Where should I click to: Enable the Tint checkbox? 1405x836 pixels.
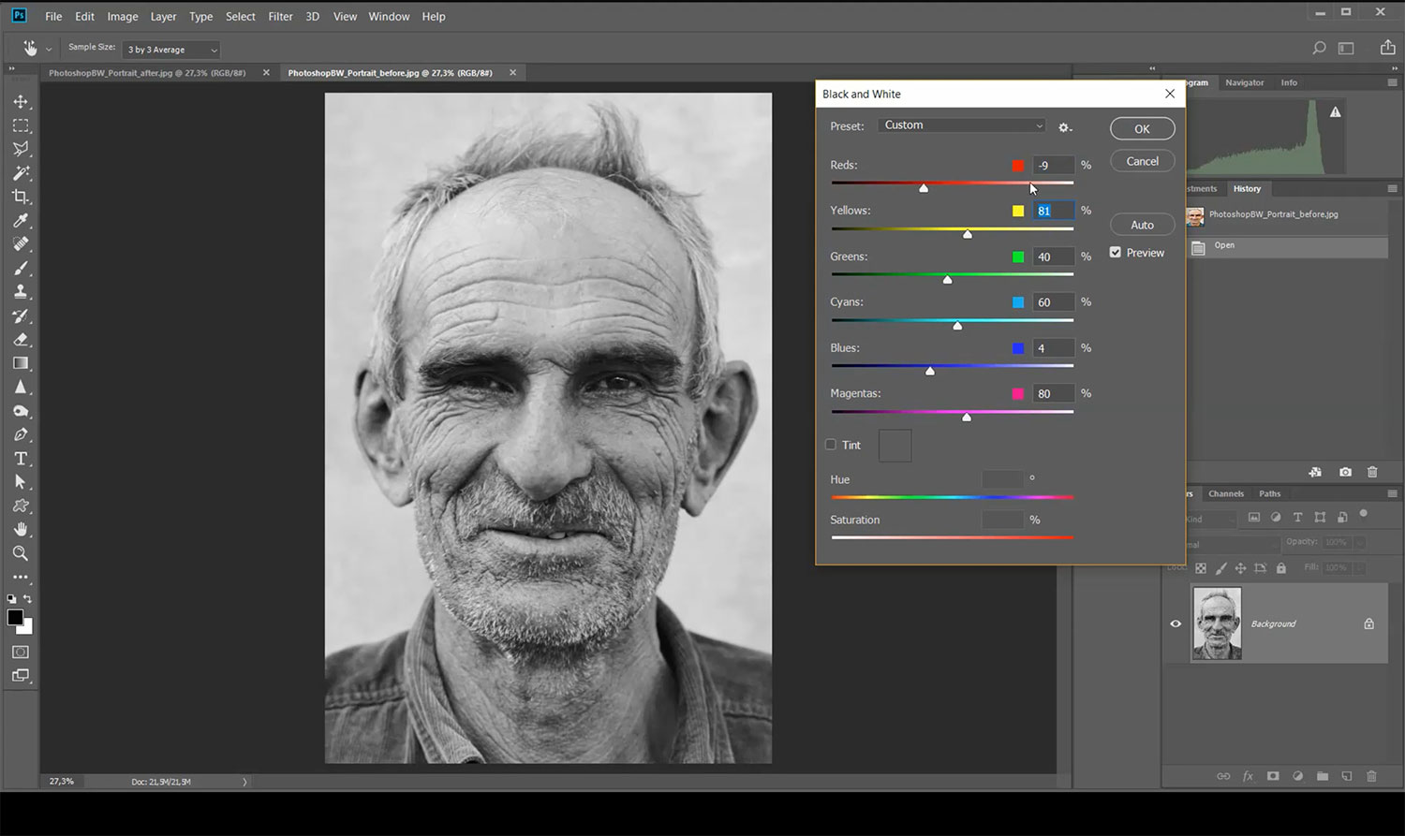point(831,445)
